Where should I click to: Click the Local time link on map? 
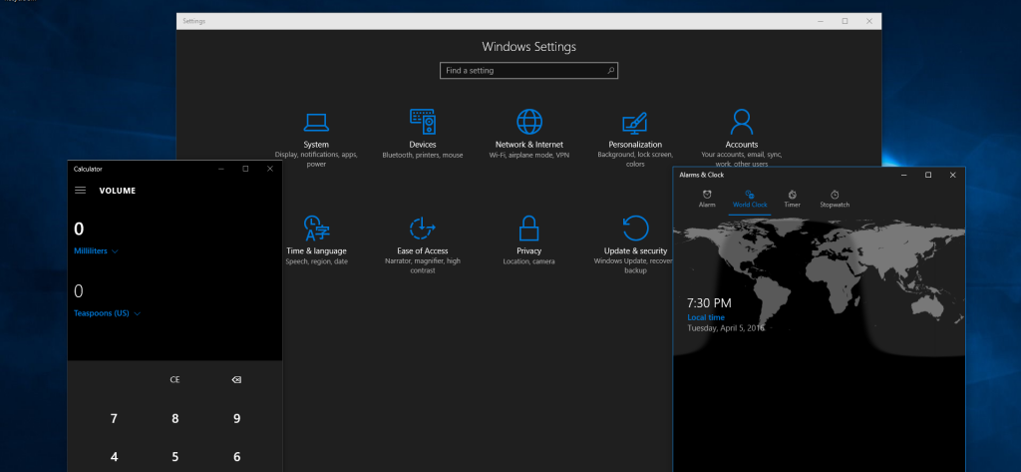(706, 317)
